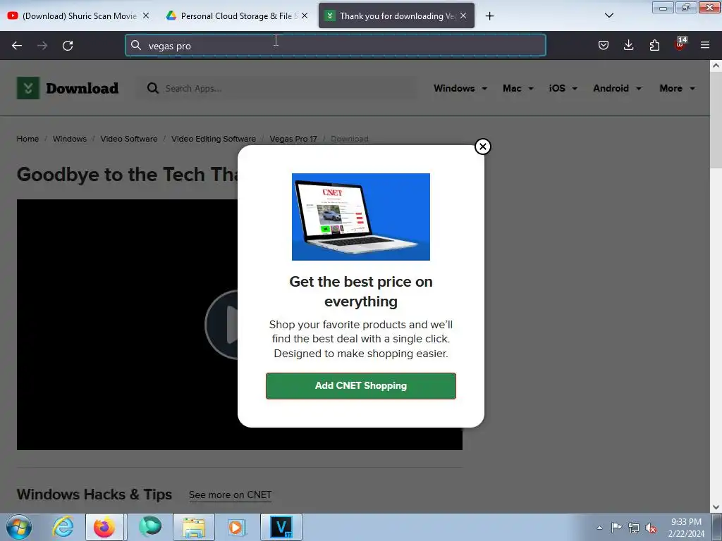Open the Firefox hamburger menu
This screenshot has height=541, width=722.
pyautogui.click(x=705, y=45)
